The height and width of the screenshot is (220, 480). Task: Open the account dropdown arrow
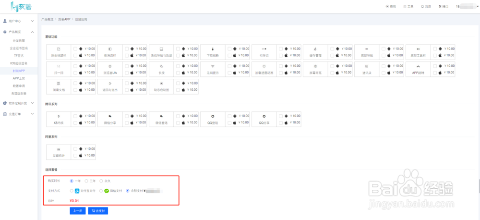478,6
